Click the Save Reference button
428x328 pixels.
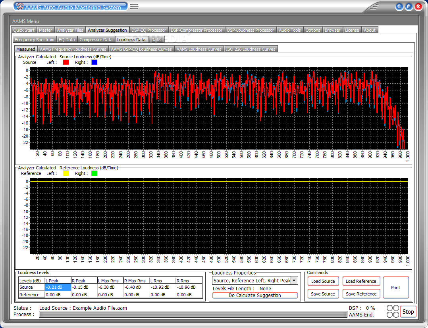coord(361,294)
